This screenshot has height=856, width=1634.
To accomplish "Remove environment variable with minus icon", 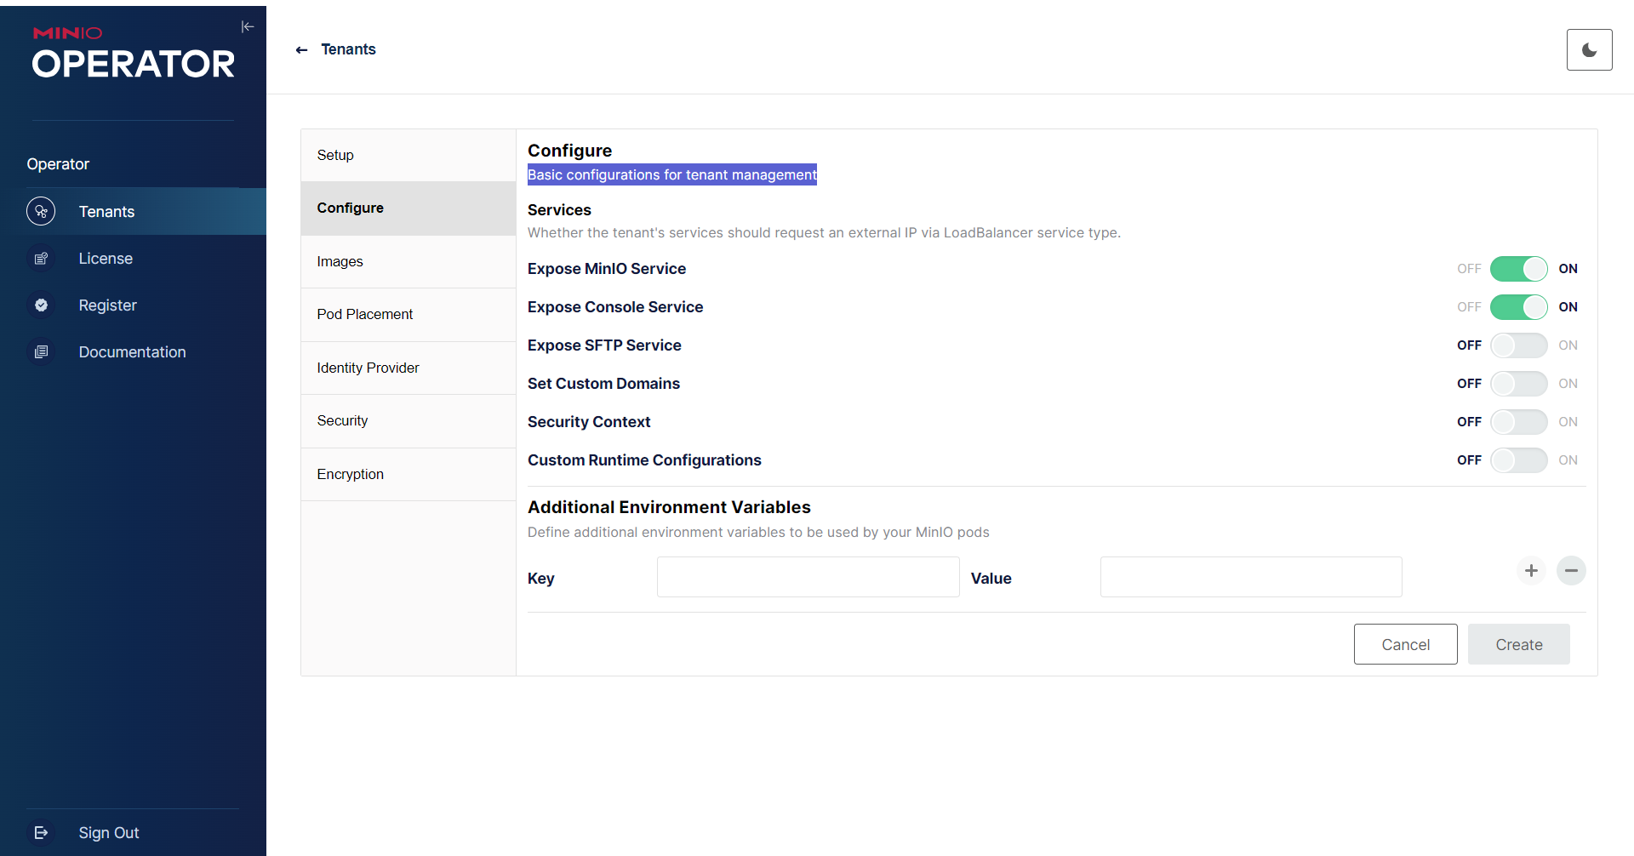I will (x=1571, y=571).
